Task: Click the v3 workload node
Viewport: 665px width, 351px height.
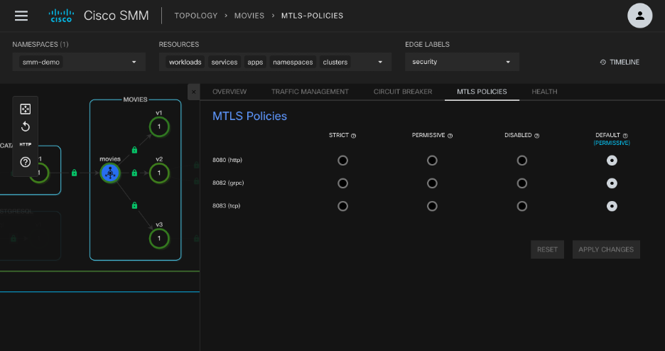Action: point(159,239)
